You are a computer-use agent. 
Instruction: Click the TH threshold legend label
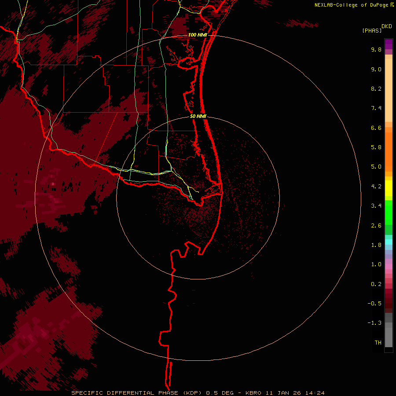point(378,343)
